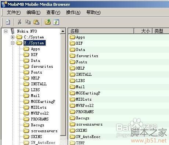Open the 查看(V) menu
The height and width of the screenshot is (145, 169).
point(53,12)
